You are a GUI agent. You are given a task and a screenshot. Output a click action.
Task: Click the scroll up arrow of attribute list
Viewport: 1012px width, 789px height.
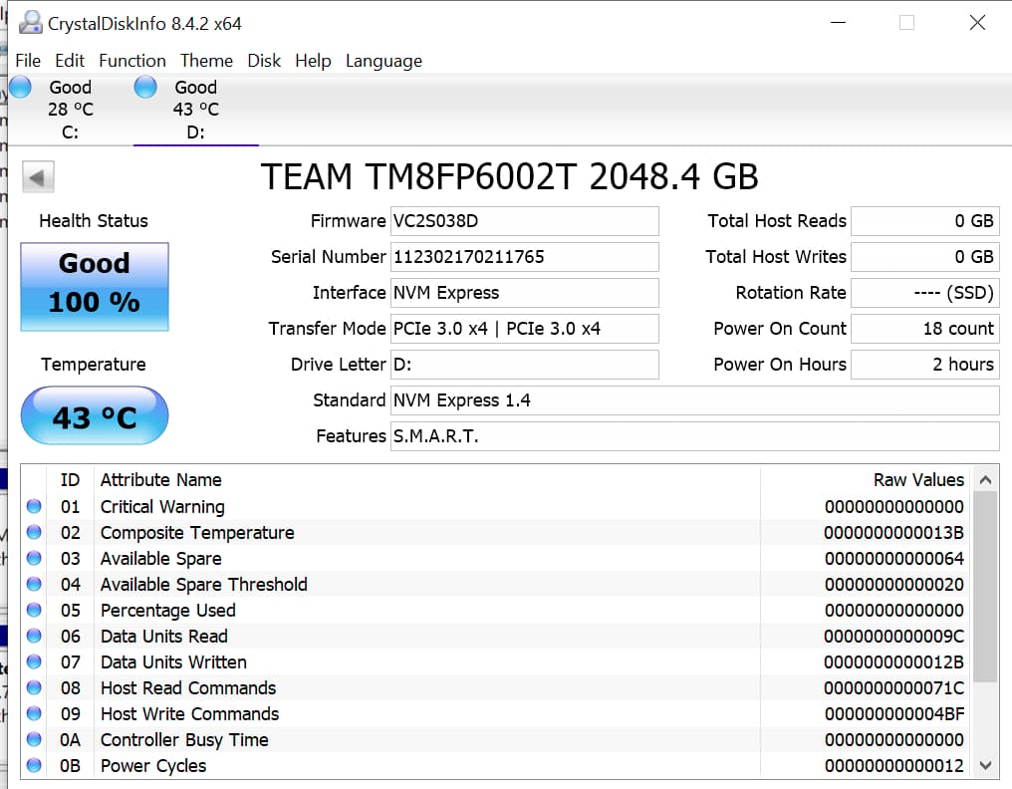[x=985, y=480]
